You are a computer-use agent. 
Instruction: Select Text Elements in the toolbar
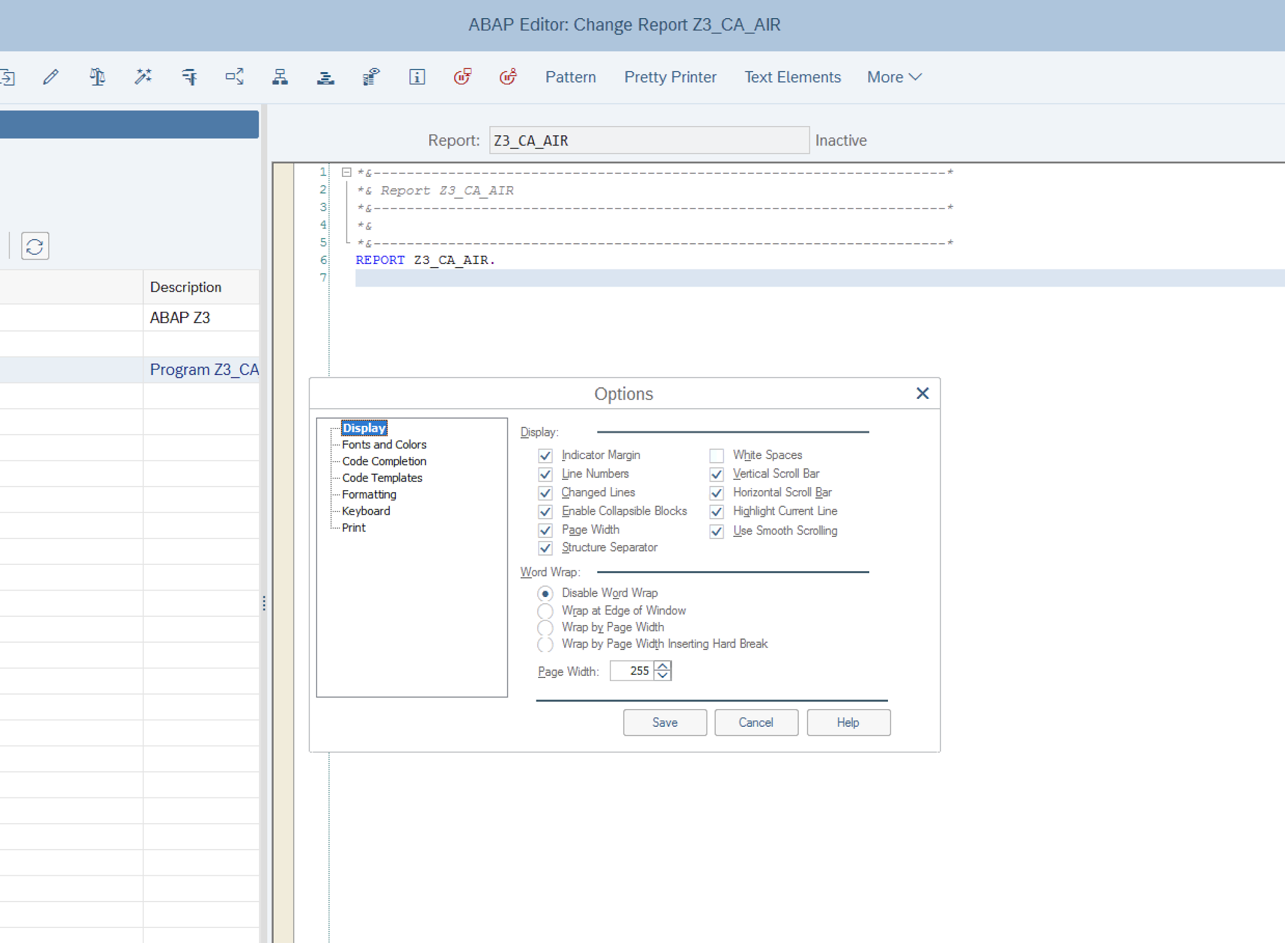click(792, 76)
